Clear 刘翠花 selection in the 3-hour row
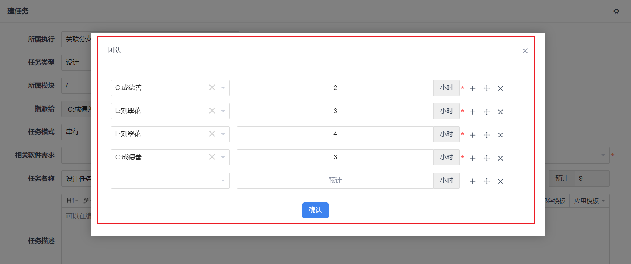Screen dimensions: 631x264 pyautogui.click(x=212, y=111)
